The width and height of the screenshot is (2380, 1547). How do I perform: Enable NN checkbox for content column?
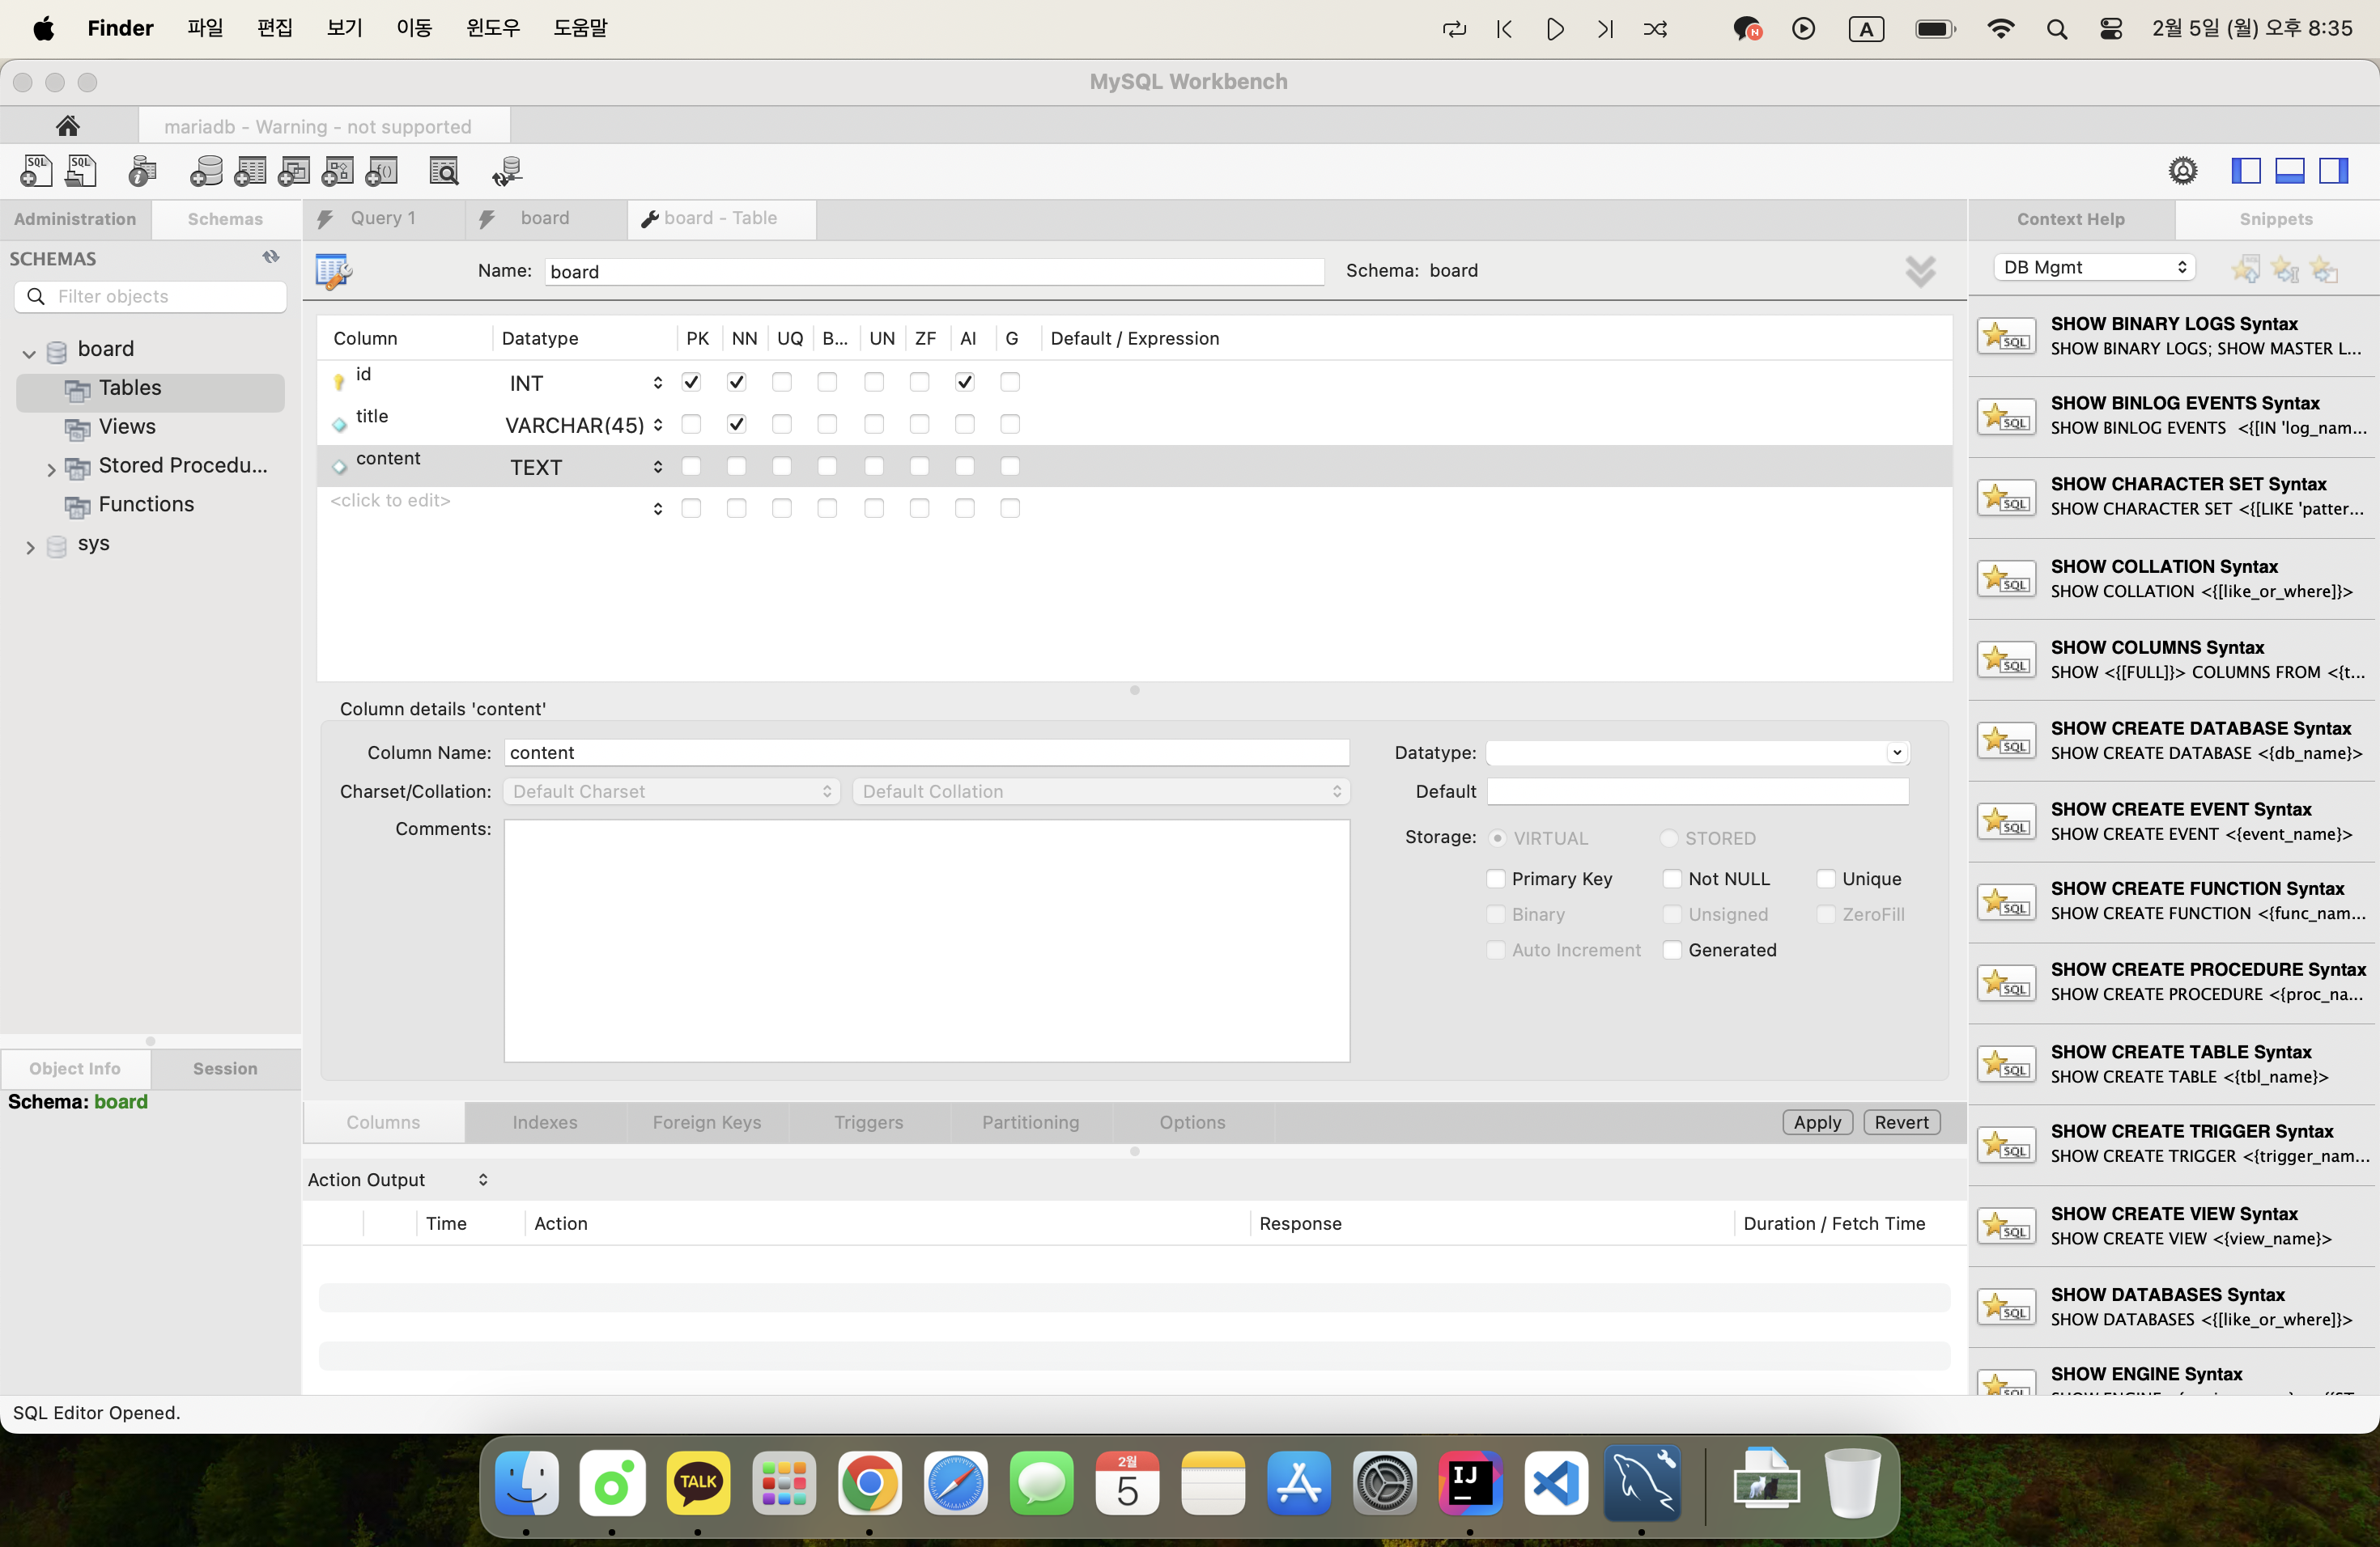point(736,467)
